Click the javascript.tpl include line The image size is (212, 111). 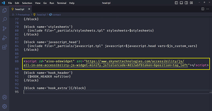(112, 46)
